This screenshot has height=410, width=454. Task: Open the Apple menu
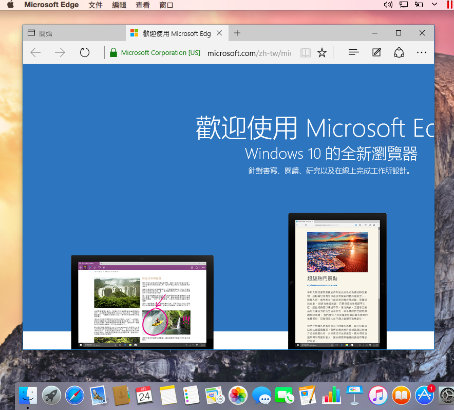[10, 5]
